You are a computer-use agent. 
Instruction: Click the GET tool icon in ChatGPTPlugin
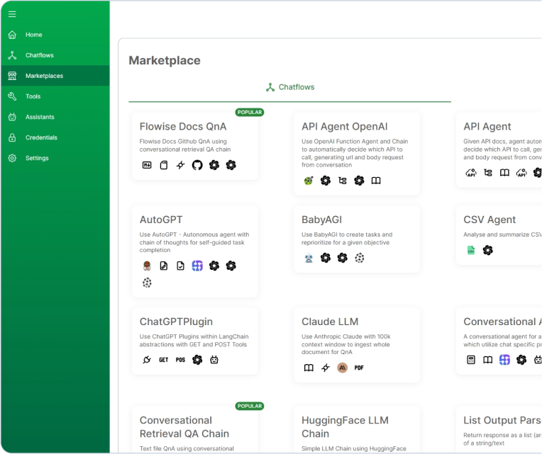(164, 360)
